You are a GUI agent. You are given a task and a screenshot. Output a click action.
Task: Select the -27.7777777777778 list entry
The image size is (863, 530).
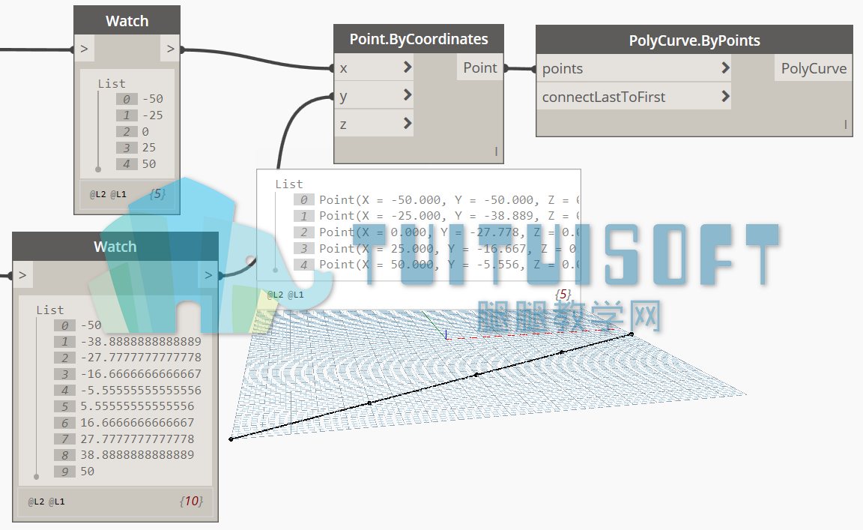pos(141,358)
